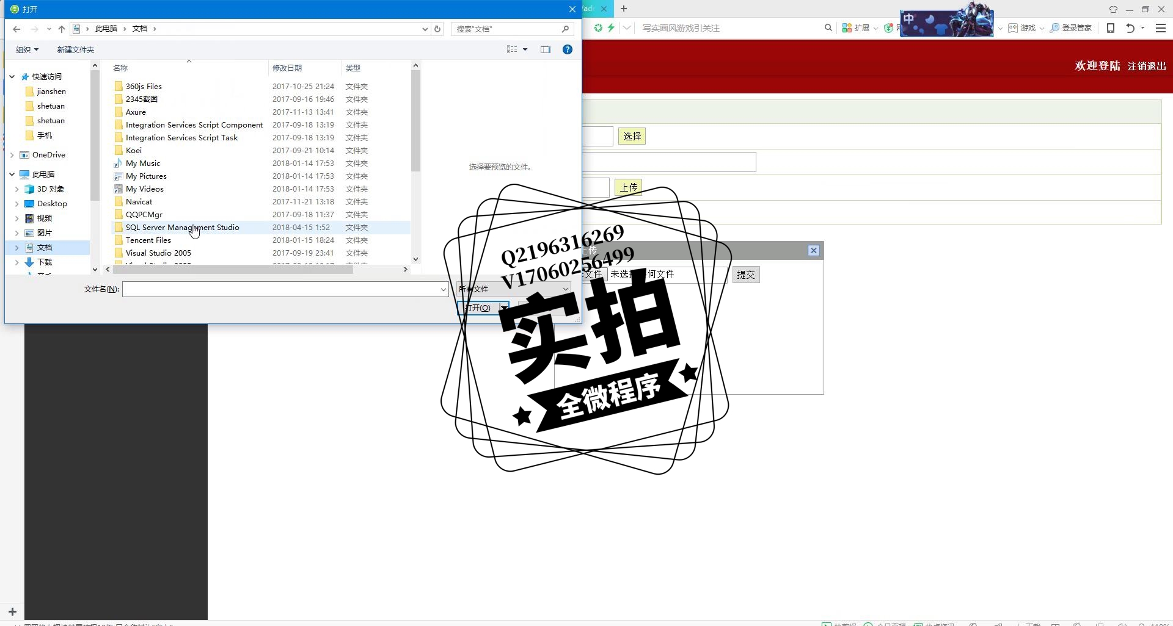The image size is (1173, 626).
Task: Refresh the file dialog folder view
Action: [x=437, y=29]
